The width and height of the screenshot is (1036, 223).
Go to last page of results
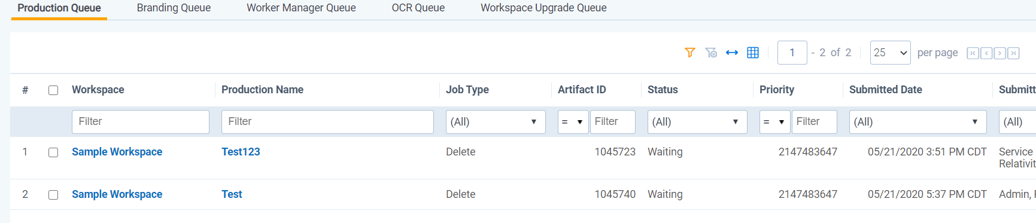1013,53
